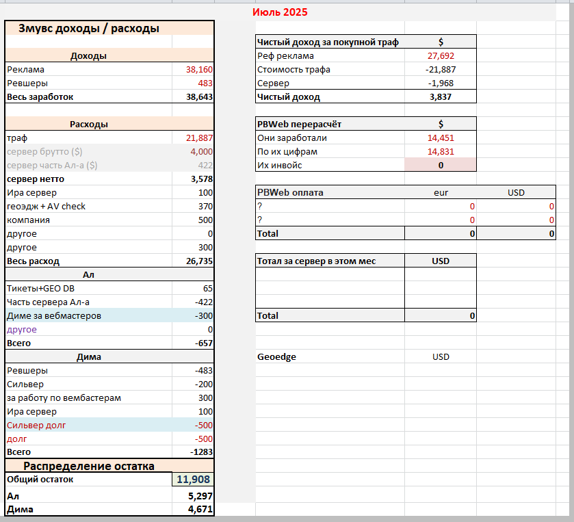Click the 'сервер часть Ал-а ($)' value 422
The image size is (574, 522).
pos(205,166)
